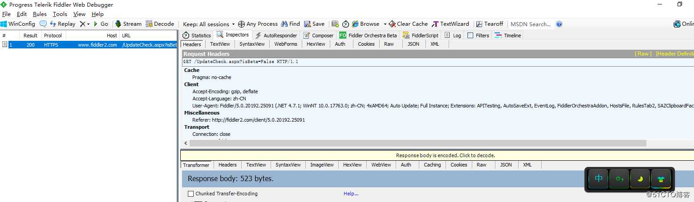
Task: Toggle the Filters tab checkbox
Action: 470,36
